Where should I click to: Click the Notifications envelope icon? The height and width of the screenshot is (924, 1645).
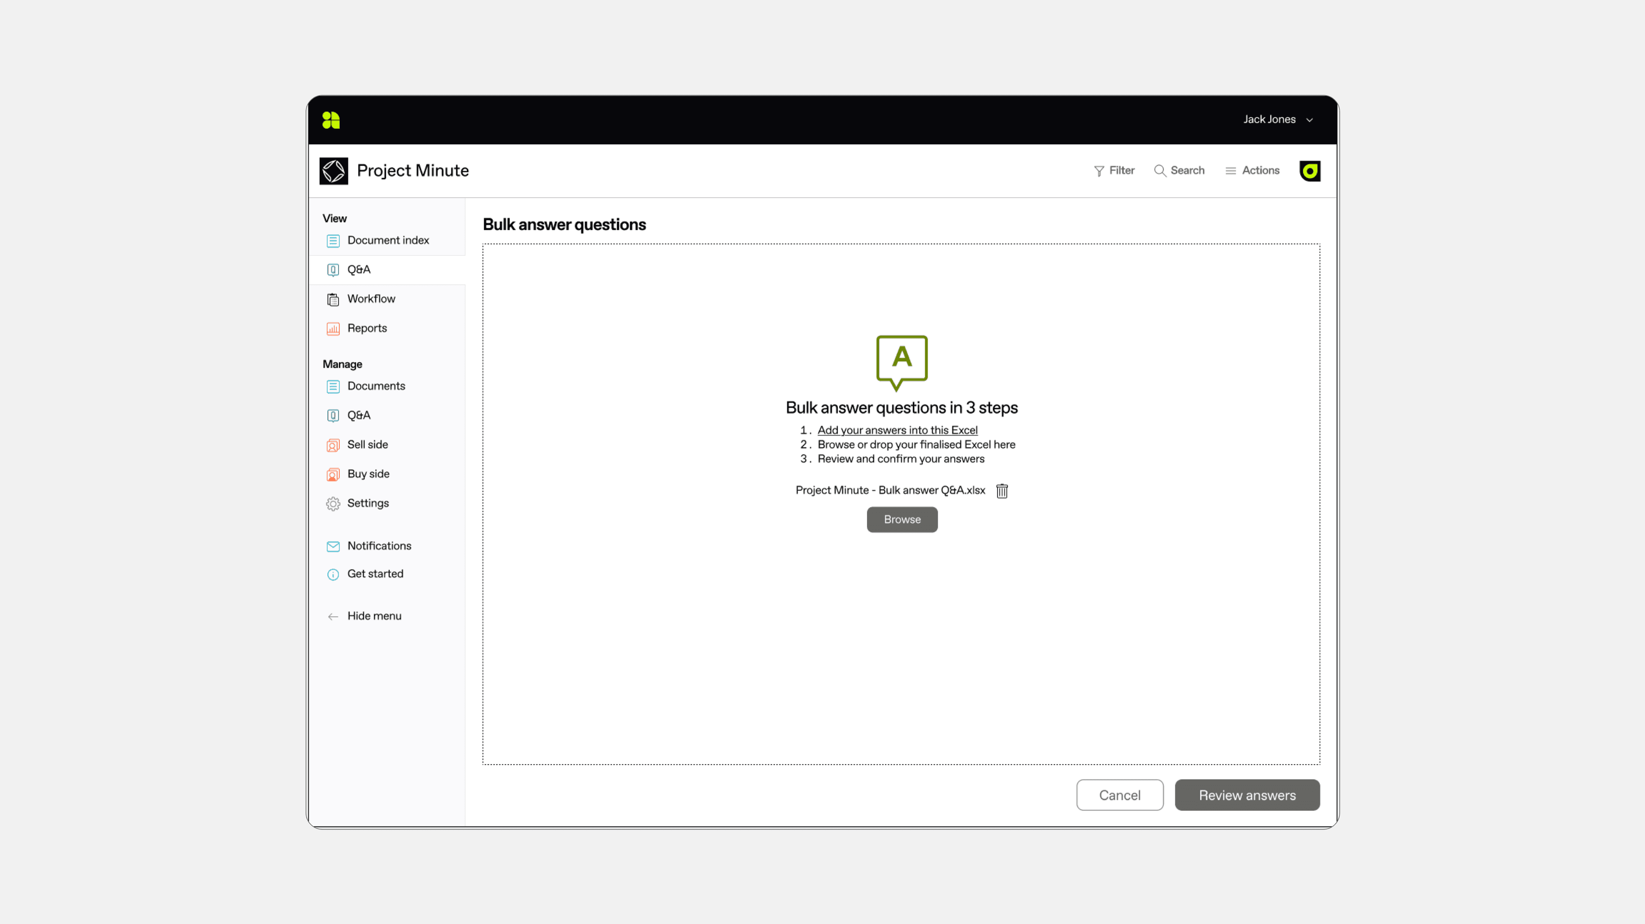(x=333, y=547)
